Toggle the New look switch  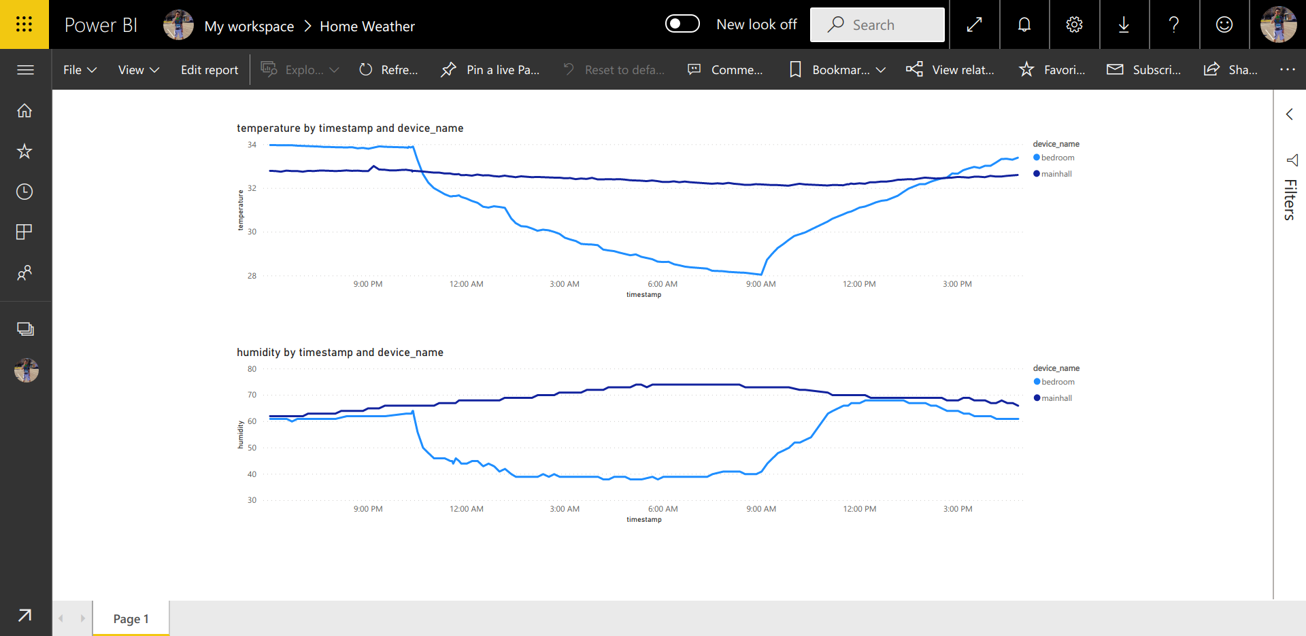click(x=682, y=24)
